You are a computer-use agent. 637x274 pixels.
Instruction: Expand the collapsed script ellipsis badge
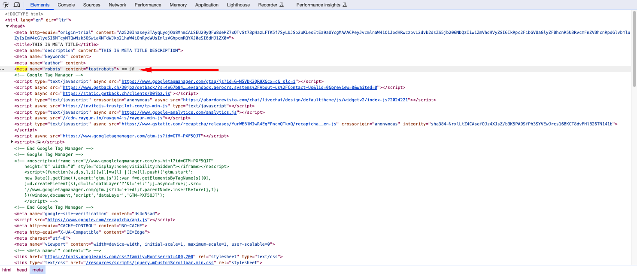coord(38,142)
